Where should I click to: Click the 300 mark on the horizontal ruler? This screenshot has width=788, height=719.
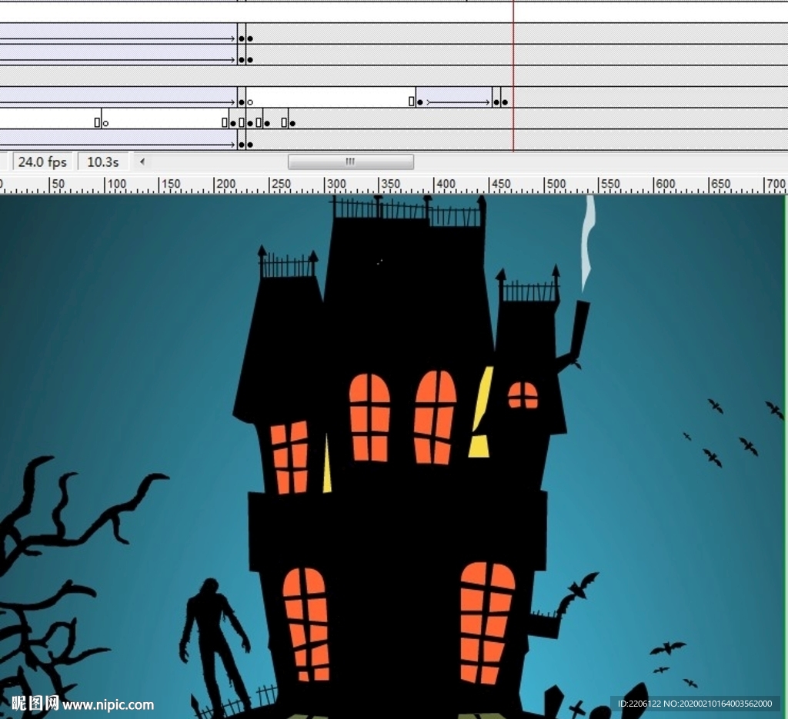(x=336, y=185)
